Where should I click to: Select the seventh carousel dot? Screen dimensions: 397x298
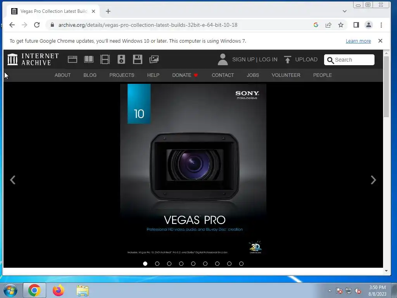pyautogui.click(x=217, y=263)
